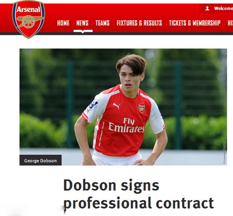This screenshot has width=233, height=216.
Task: Click the Arsenal badge on the player's shirt
Action: pos(142,108)
